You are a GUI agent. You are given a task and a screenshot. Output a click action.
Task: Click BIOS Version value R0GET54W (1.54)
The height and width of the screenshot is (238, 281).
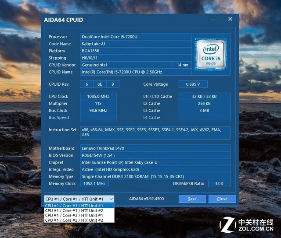(x=155, y=155)
